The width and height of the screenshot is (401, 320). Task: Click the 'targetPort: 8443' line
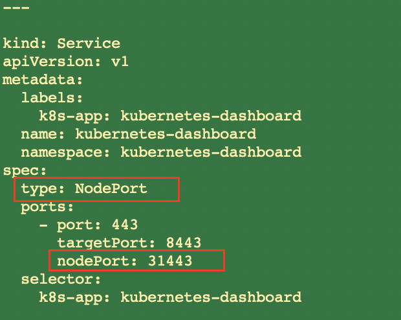[129, 243]
